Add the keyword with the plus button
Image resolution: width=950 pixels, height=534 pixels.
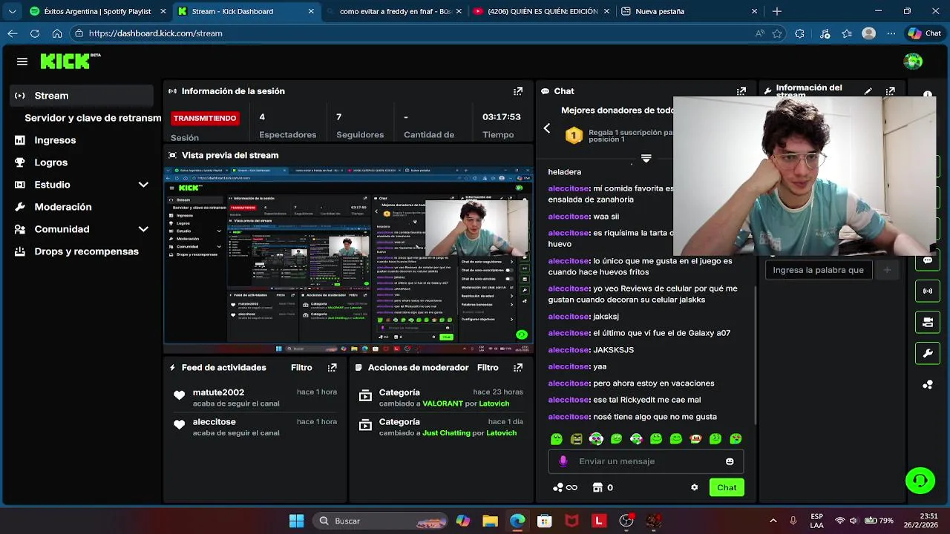tap(887, 270)
